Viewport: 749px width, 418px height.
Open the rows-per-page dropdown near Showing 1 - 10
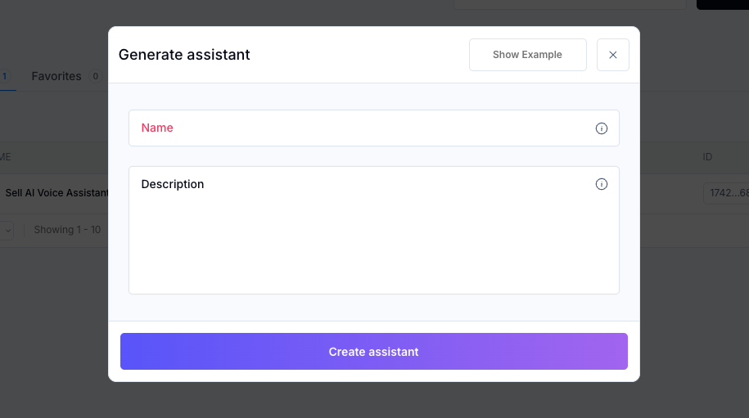coord(7,231)
